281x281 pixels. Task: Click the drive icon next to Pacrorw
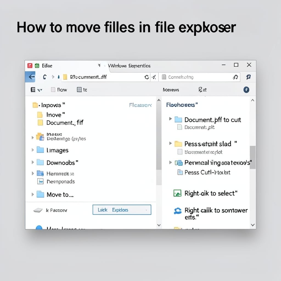pyautogui.click(x=38, y=210)
